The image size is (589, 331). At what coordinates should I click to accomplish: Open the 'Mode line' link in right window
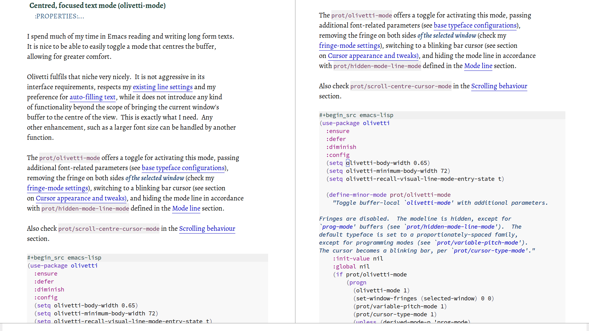tap(478, 66)
